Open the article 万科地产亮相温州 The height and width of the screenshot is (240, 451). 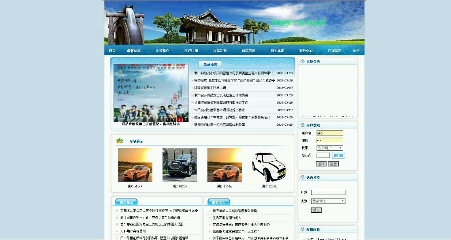(x=133, y=231)
